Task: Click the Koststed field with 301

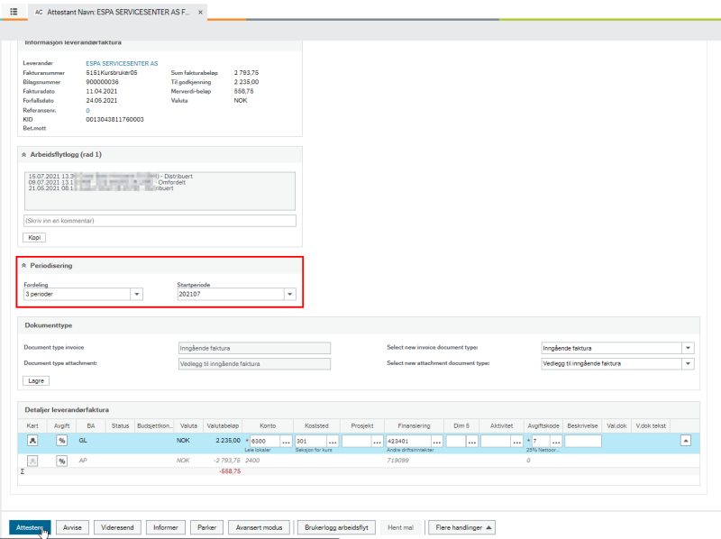Action: pyautogui.click(x=311, y=441)
